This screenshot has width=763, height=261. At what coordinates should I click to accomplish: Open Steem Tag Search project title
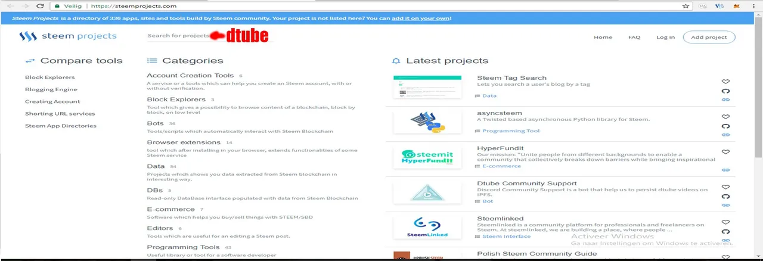[511, 77]
